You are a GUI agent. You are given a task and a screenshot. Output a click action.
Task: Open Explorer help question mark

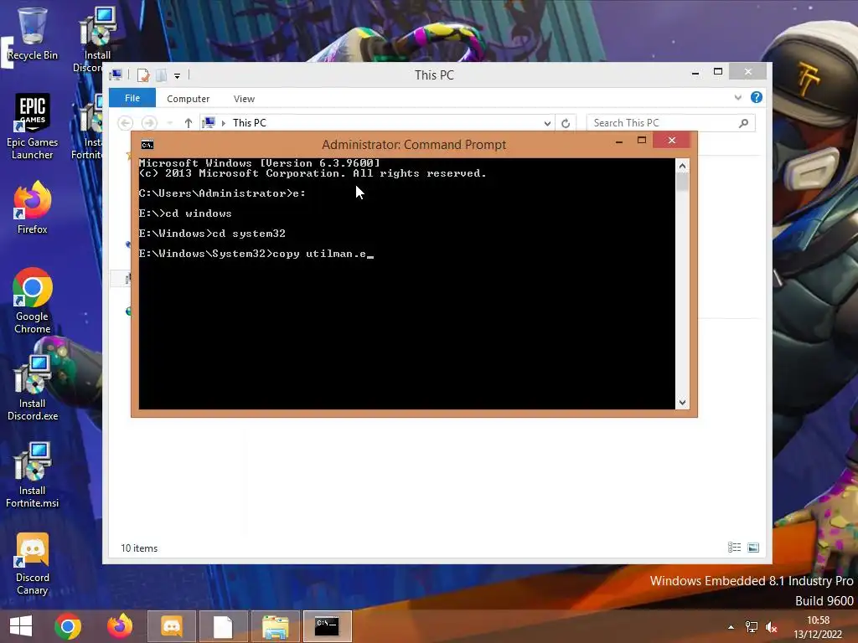click(757, 97)
